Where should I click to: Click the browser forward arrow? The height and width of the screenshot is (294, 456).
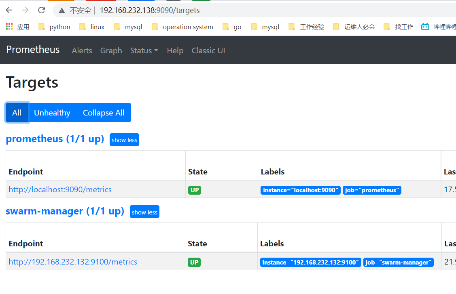25,10
